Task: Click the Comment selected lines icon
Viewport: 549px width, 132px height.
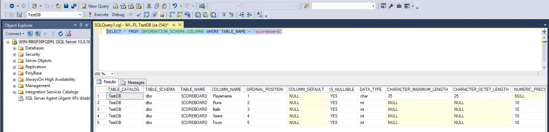Action: 224,15
